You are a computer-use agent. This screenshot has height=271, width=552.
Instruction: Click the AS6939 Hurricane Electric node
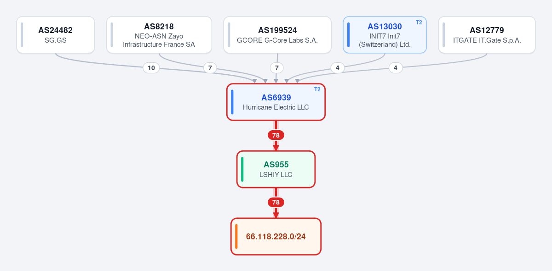click(276, 102)
